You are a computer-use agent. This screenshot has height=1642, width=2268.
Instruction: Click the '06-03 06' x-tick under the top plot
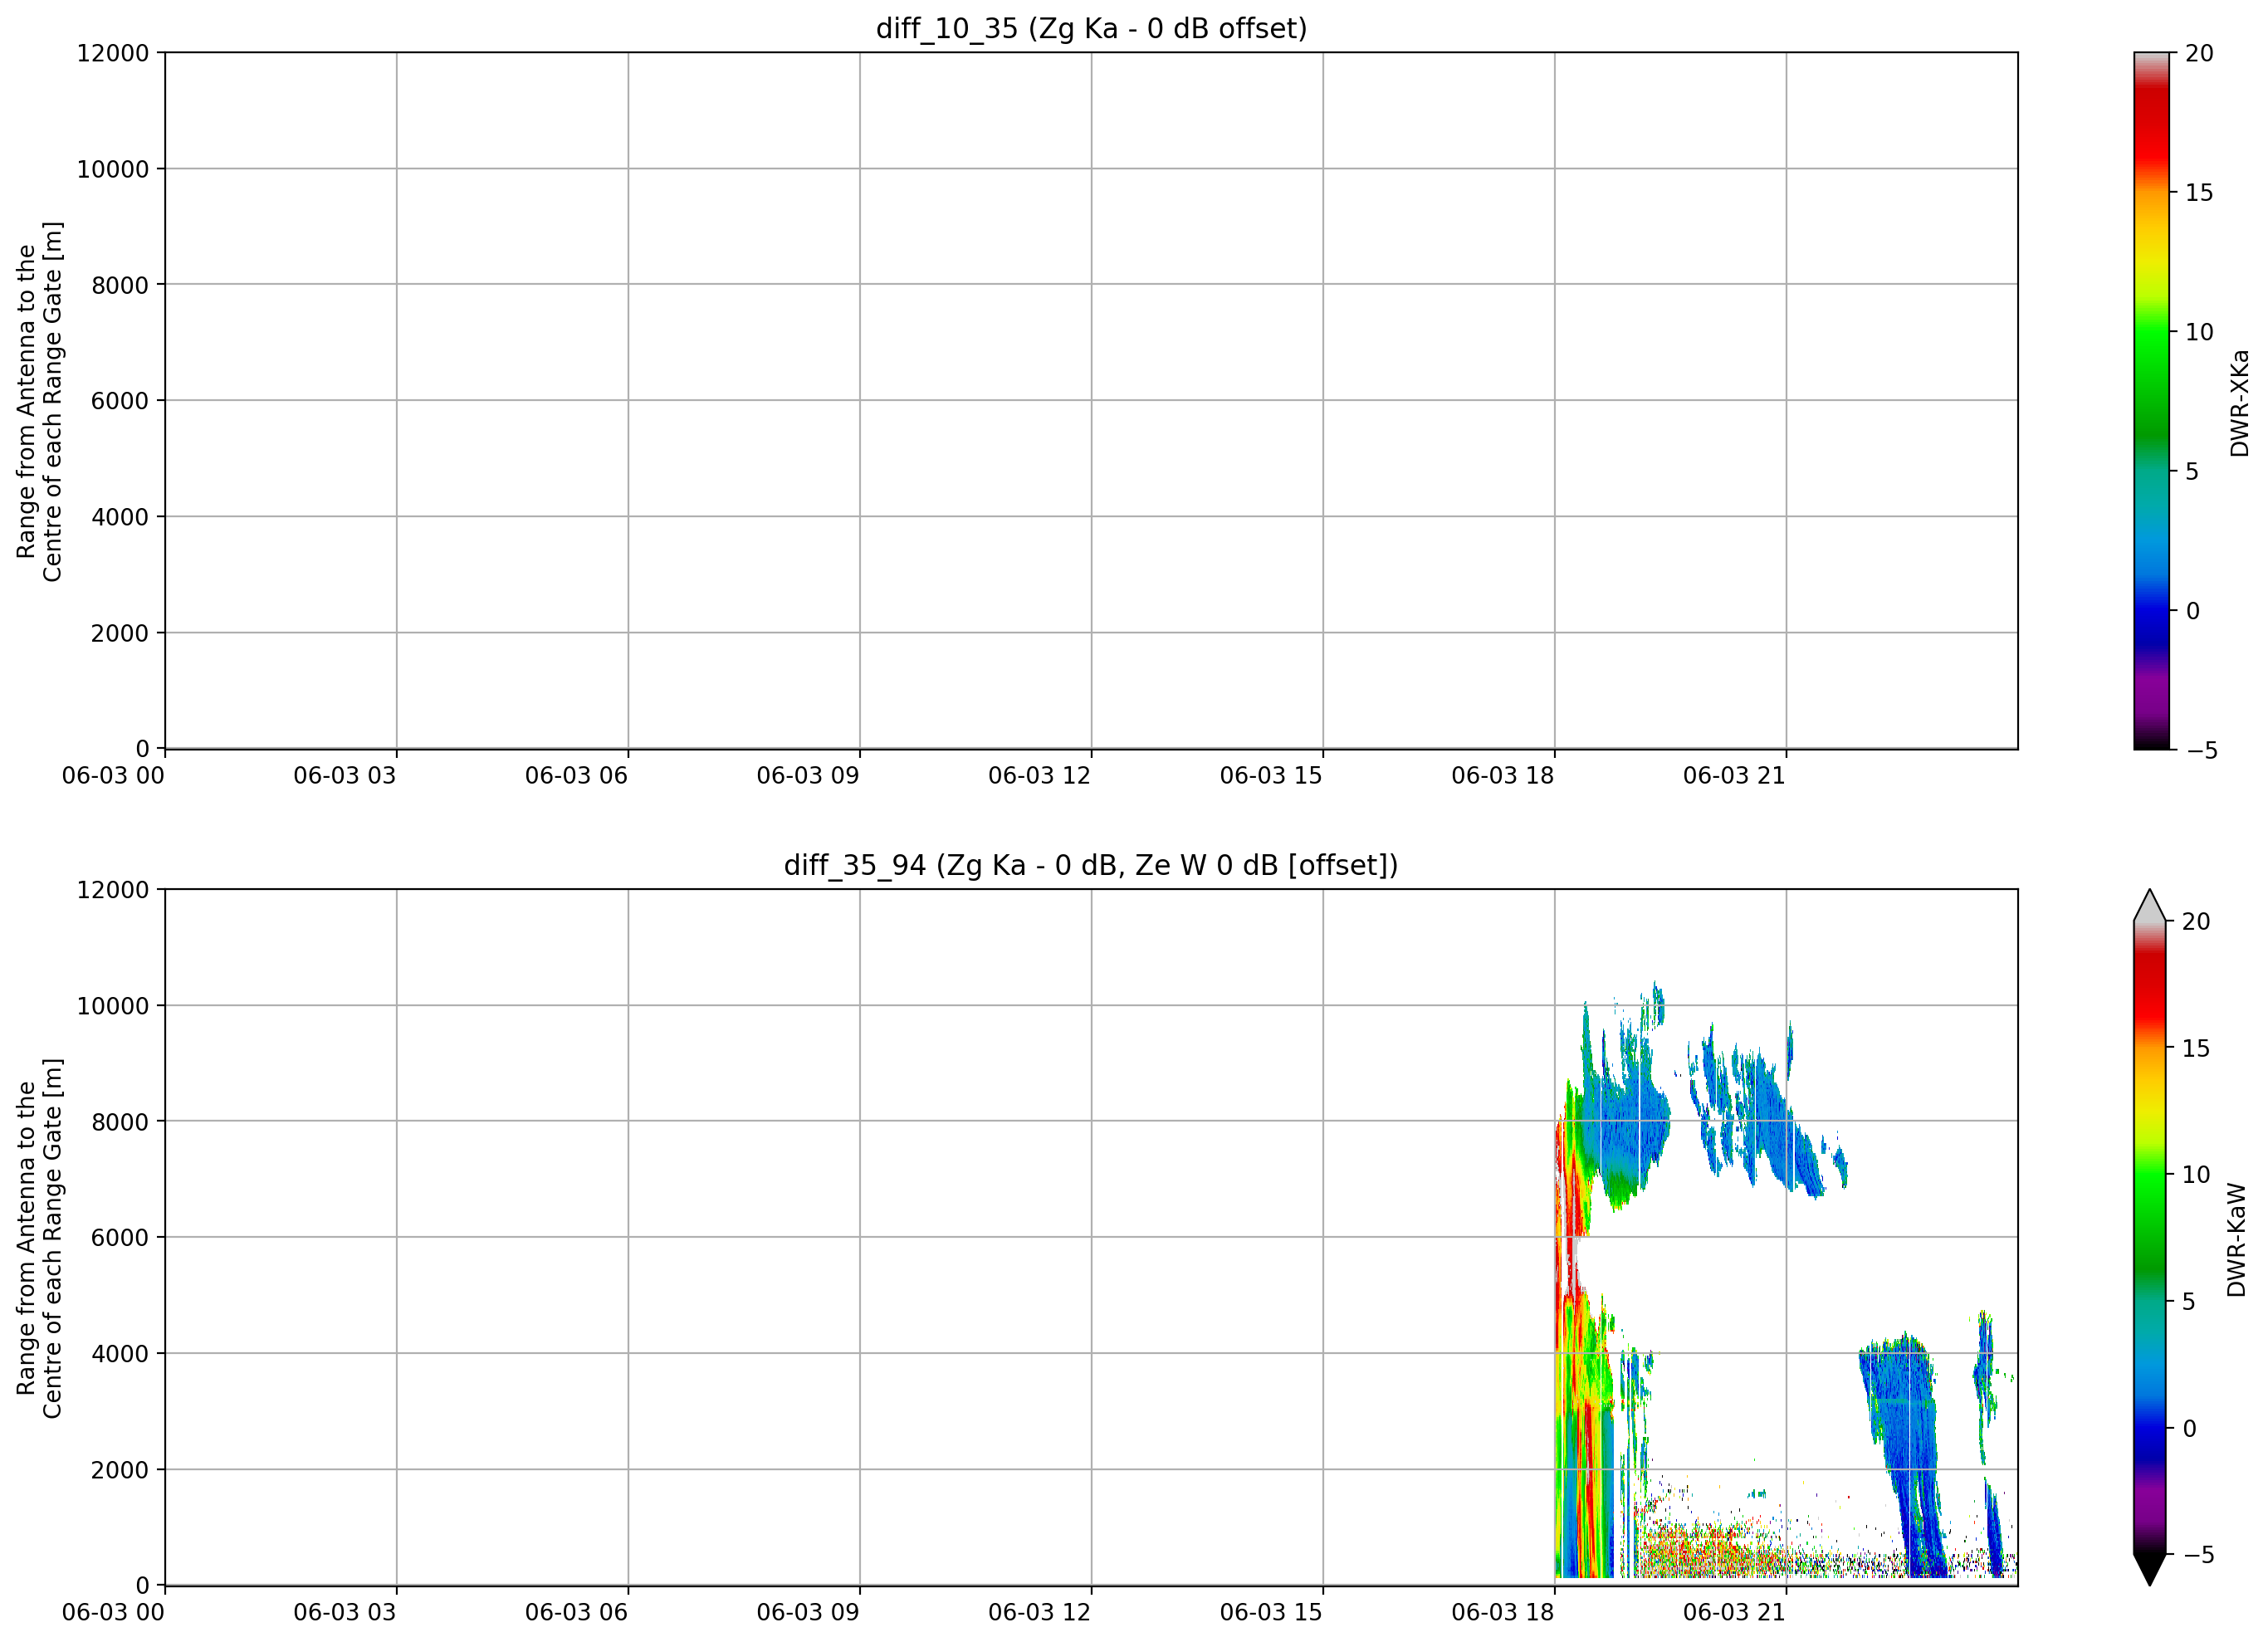(x=577, y=776)
